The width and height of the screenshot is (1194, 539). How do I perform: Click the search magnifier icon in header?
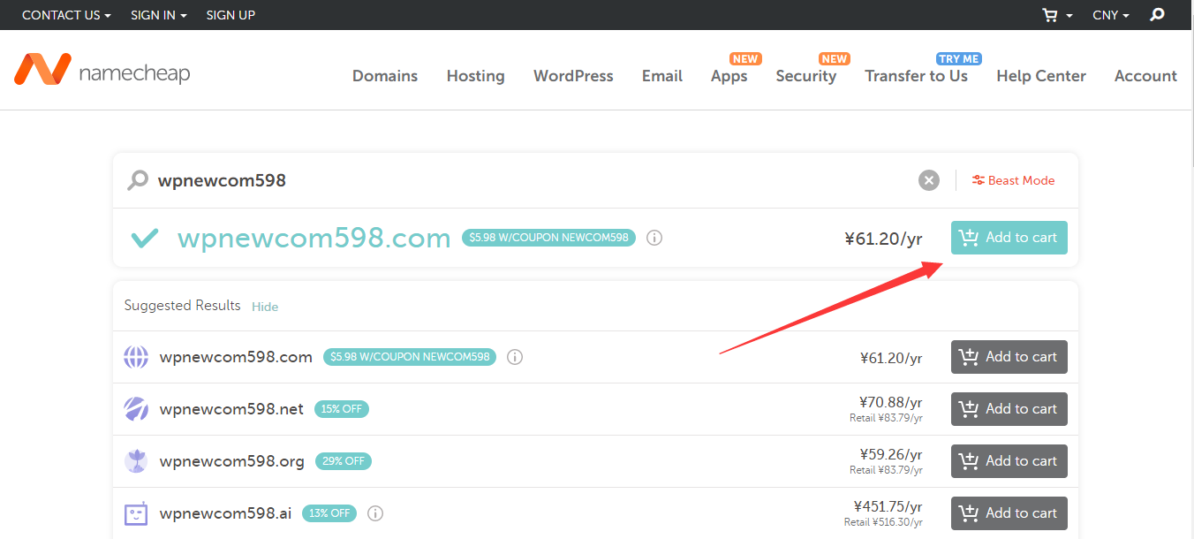pyautogui.click(x=1157, y=15)
